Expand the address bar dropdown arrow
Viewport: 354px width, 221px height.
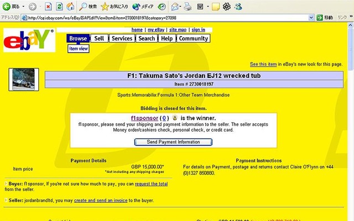311,18
